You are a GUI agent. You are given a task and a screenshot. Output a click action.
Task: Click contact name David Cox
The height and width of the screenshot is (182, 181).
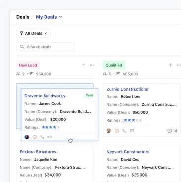(x=130, y=160)
